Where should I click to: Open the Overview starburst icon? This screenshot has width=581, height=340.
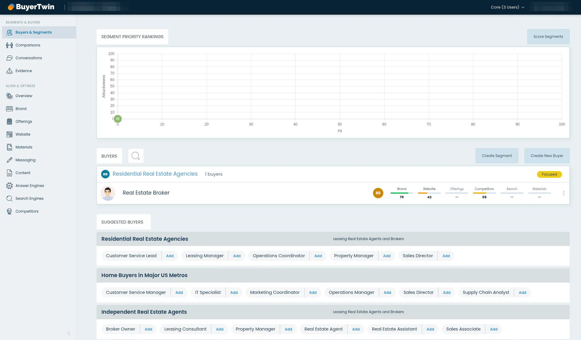coord(9,96)
